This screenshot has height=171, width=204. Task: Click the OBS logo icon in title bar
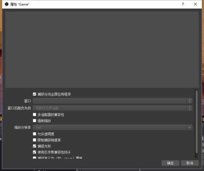point(7,4)
